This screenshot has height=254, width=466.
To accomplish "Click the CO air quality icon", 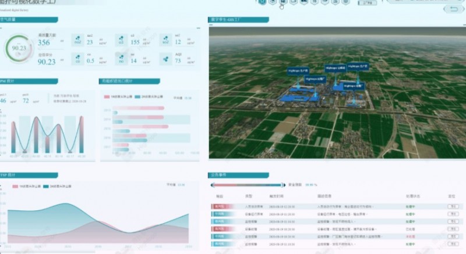I will pyautogui.click(x=77, y=59).
